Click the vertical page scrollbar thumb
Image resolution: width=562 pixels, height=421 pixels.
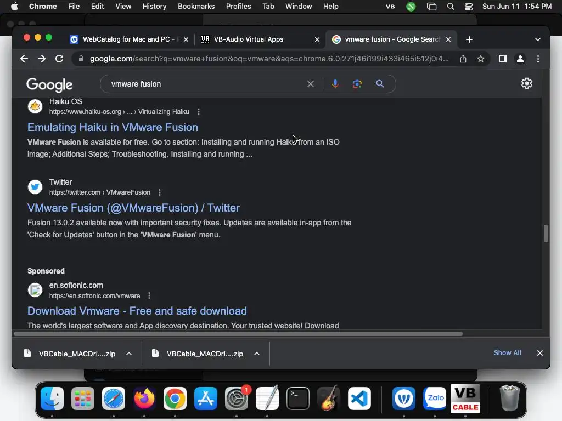point(546,234)
